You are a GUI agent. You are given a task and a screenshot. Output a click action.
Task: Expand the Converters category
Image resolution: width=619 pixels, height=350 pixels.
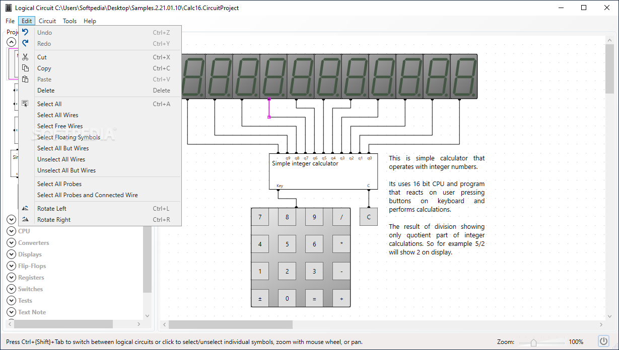pyautogui.click(x=11, y=243)
